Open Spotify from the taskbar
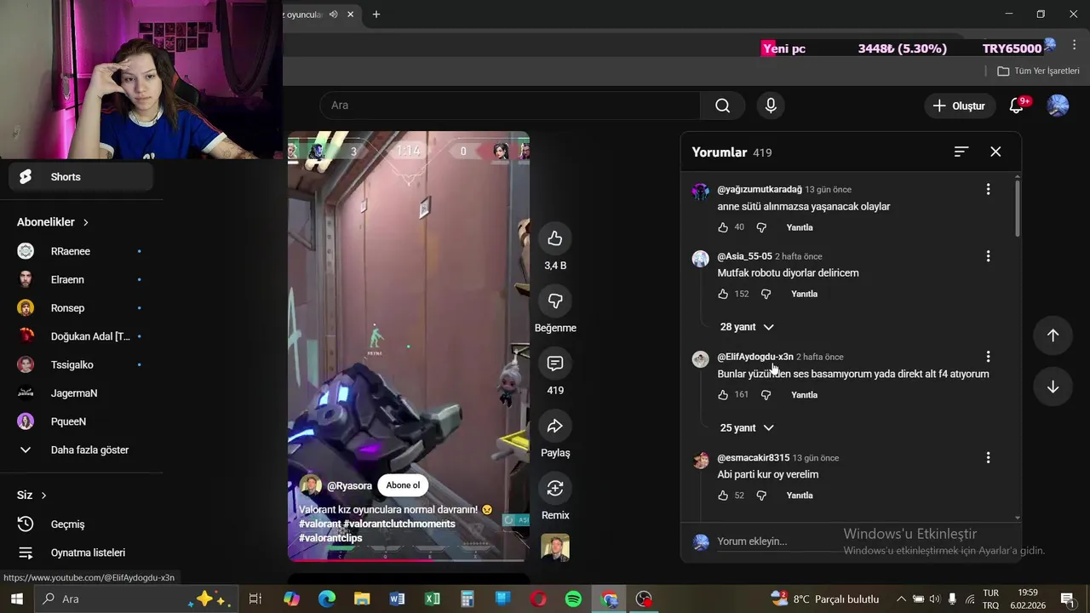Screen dimensions: 1090x613 [574, 599]
